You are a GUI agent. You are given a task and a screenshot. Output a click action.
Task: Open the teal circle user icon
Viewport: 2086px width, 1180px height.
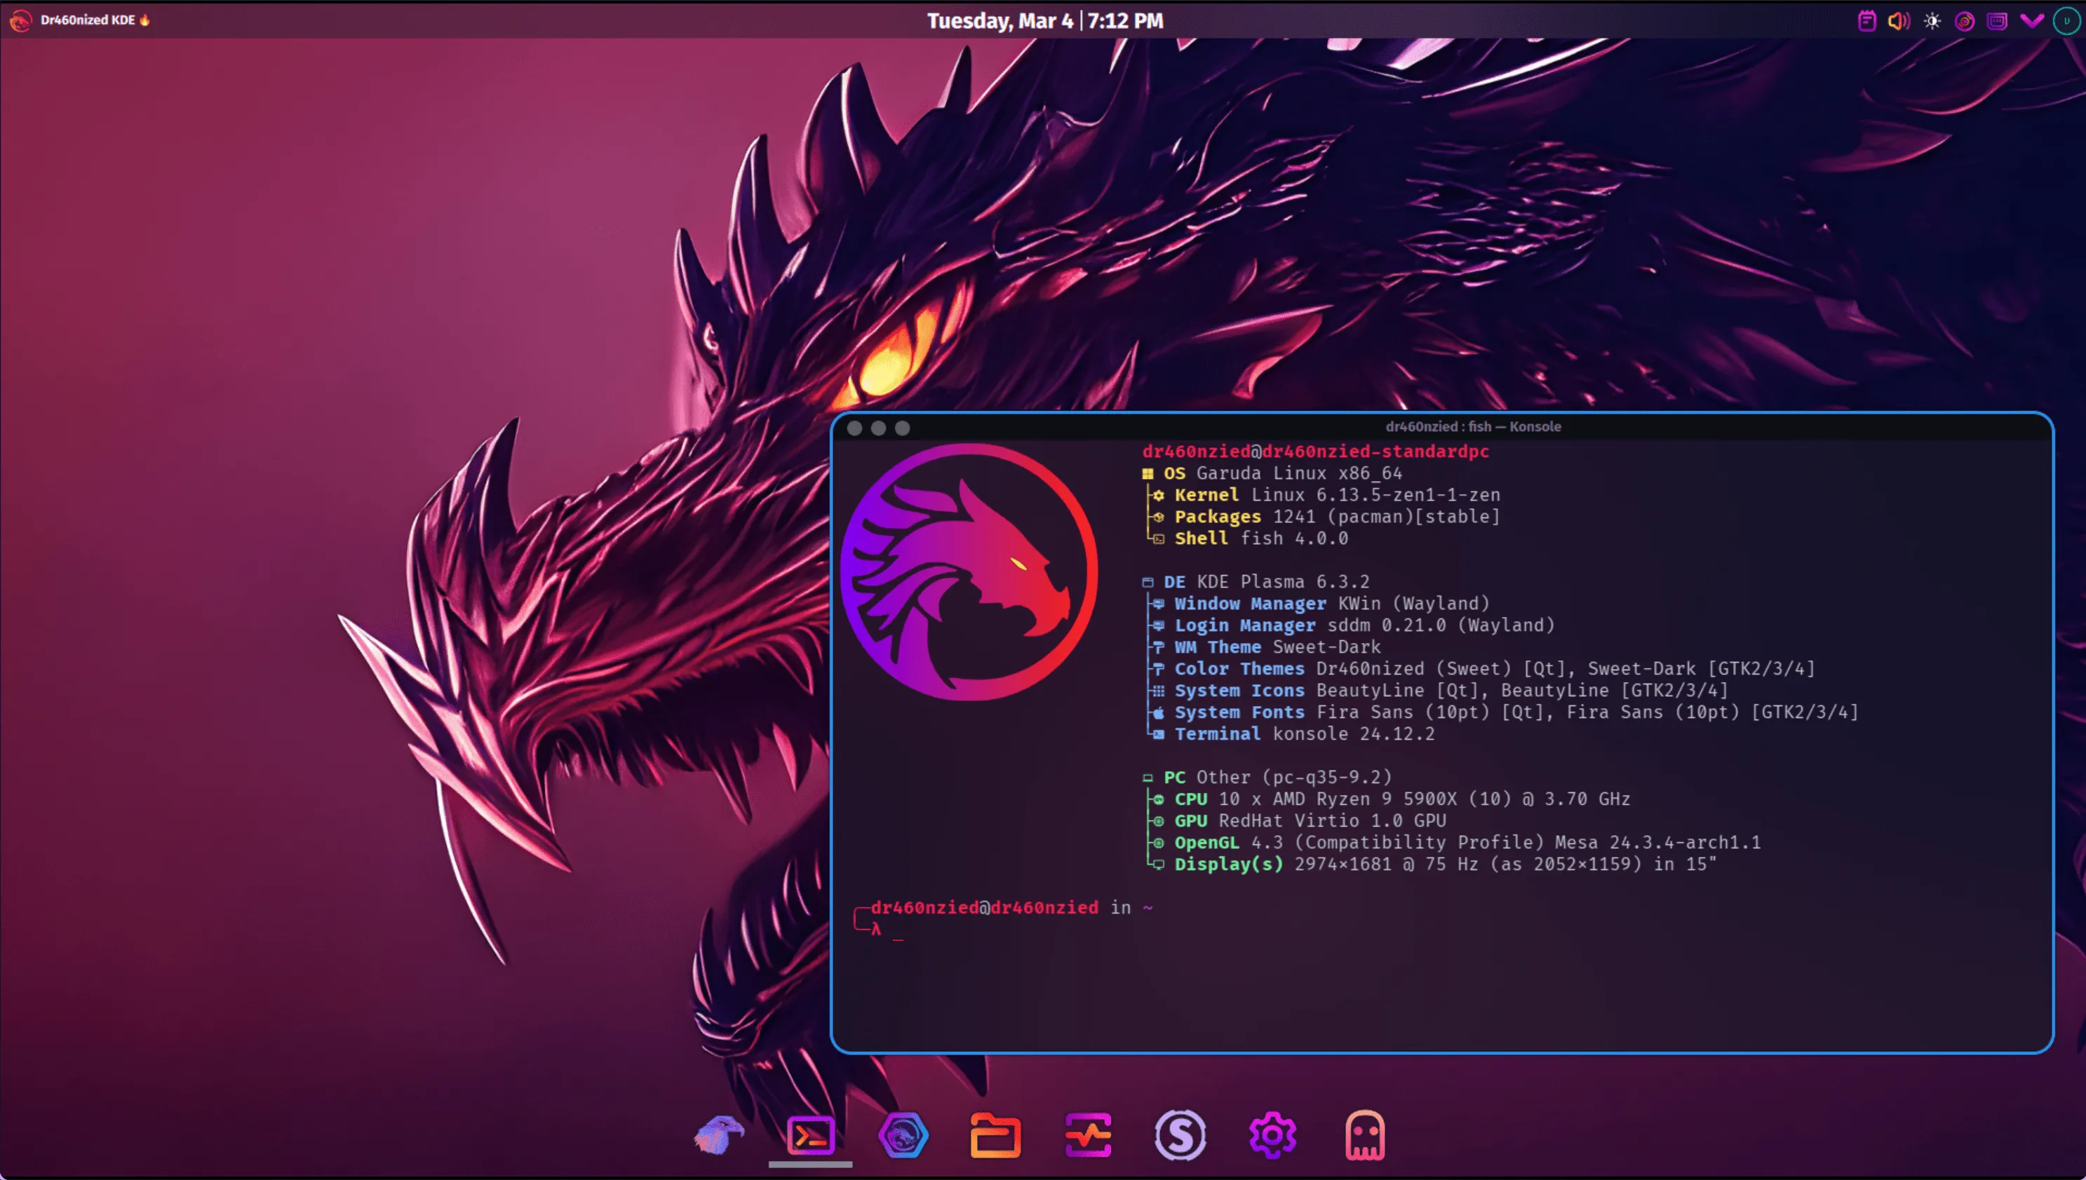pos(2066,20)
